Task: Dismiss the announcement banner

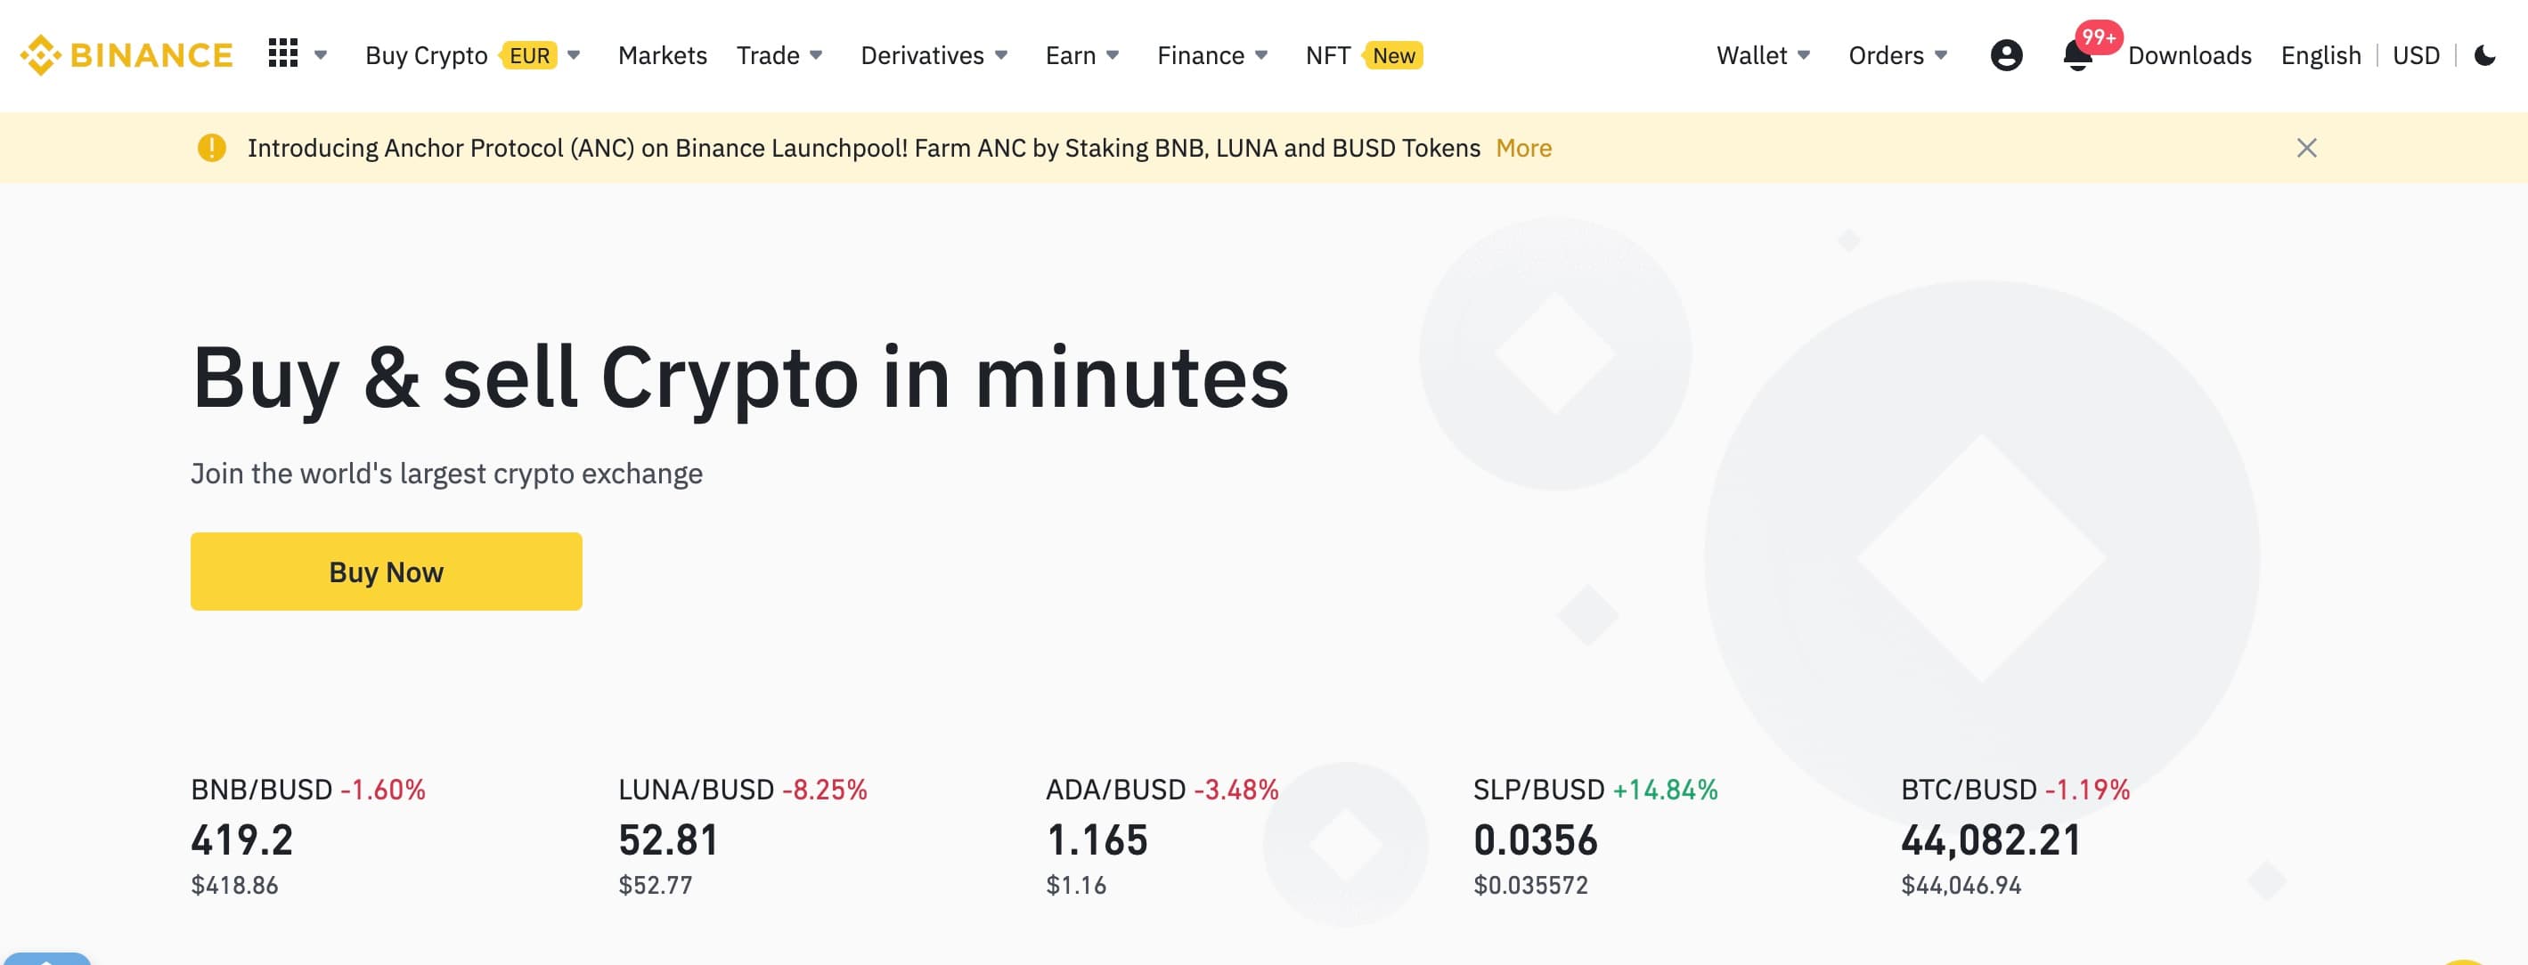Action: pos(2307,147)
